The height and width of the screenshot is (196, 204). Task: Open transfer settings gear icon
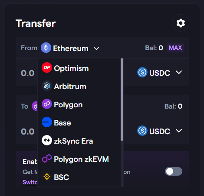(x=181, y=23)
